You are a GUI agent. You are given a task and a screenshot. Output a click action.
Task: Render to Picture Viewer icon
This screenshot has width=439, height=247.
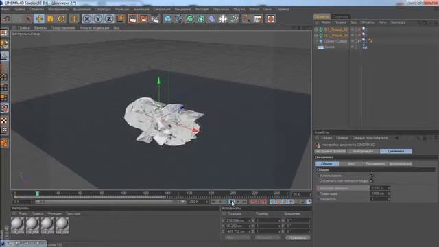coord(143,19)
